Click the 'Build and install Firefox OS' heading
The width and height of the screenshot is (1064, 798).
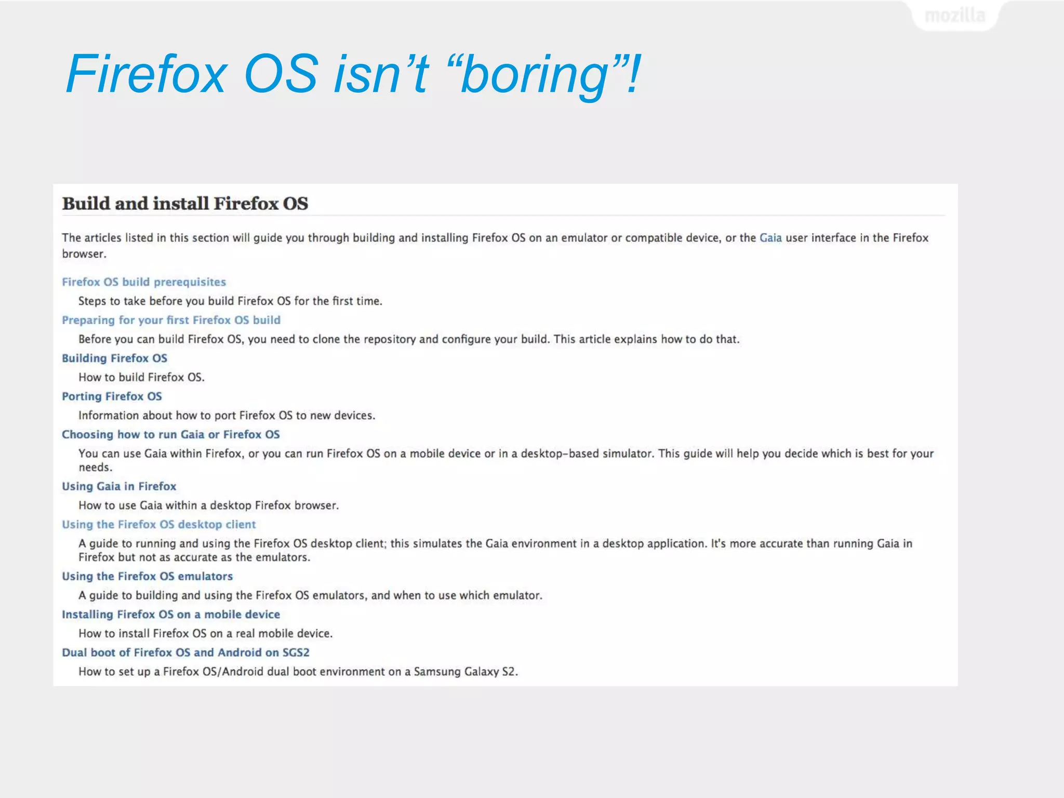185,203
